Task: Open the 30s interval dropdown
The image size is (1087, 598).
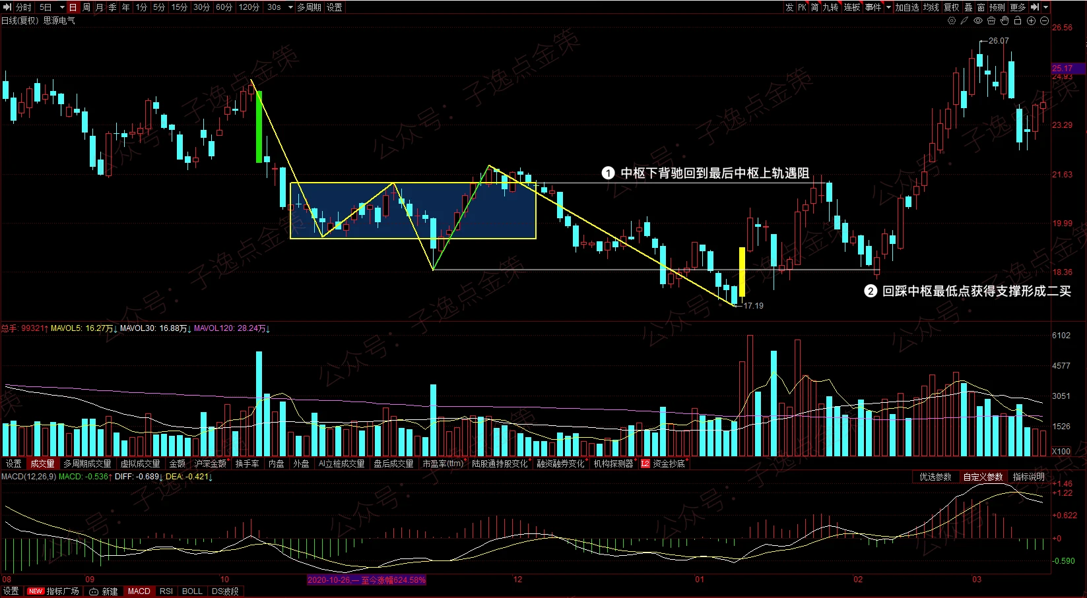Action: pyautogui.click(x=290, y=7)
